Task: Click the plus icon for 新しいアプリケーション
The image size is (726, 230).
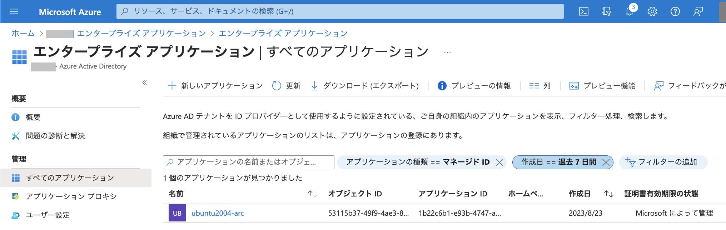Action: 172,86
